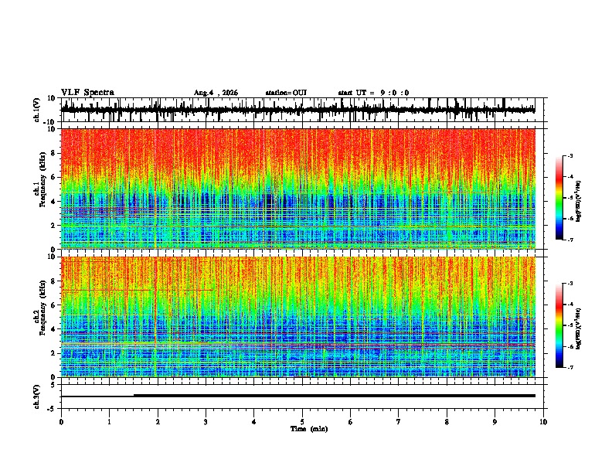Screen dimensions: 612x473
Task: Click the ch.1(V) waveform axis label
Action: click(x=37, y=110)
